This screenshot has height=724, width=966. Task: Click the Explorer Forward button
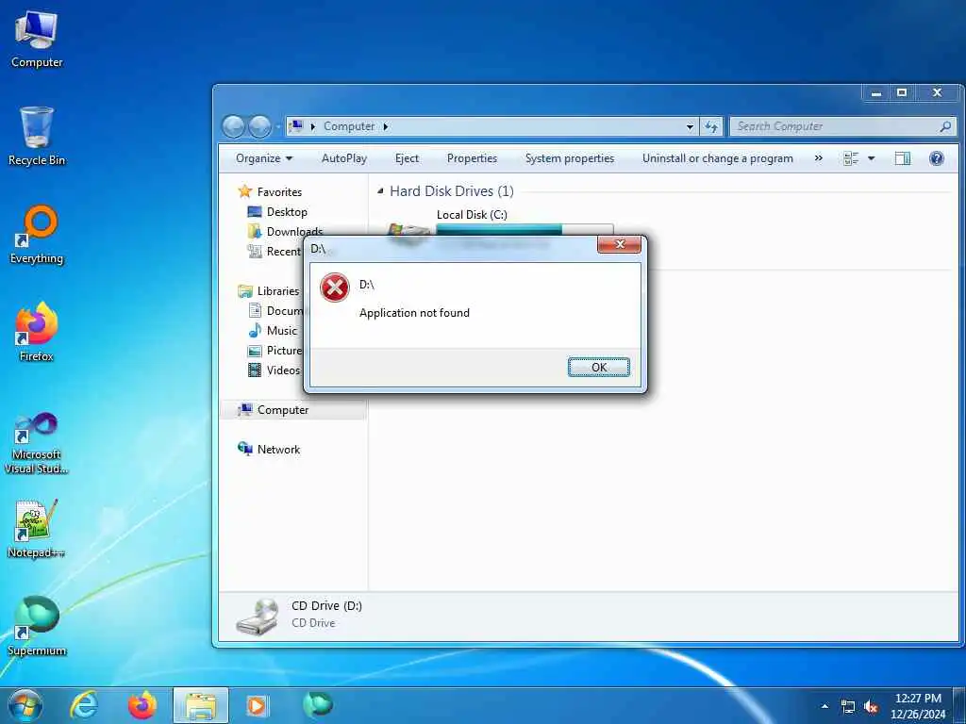point(259,127)
